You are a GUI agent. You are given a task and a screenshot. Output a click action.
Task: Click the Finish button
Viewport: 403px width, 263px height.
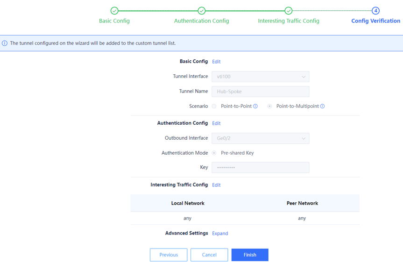(x=250, y=255)
